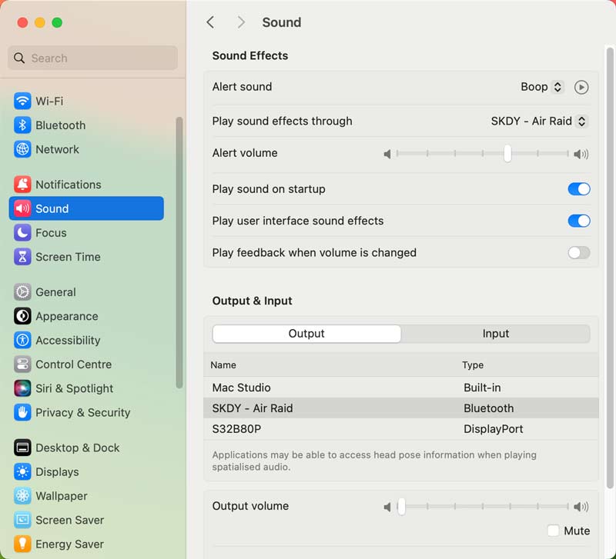Viewport: 616px width, 559px height.
Task: Click the DisplayPort type cell
Action: click(493, 429)
